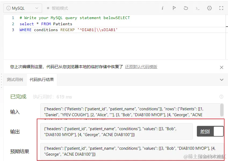
Task: Click the 执行用时: 619 ms text
Action: [x=52, y=97]
